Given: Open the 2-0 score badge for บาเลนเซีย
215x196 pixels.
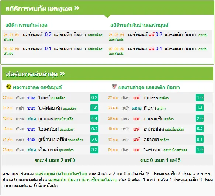Looking at the screenshot, I should (x=200, y=118).
